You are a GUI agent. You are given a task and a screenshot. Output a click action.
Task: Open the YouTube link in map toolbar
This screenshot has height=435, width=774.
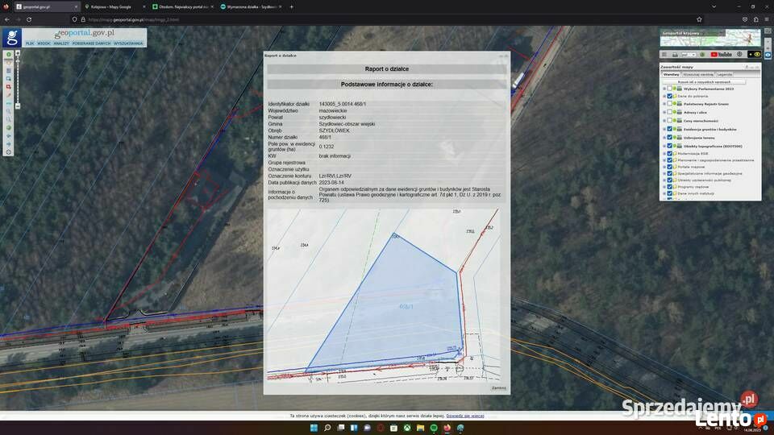point(721,54)
